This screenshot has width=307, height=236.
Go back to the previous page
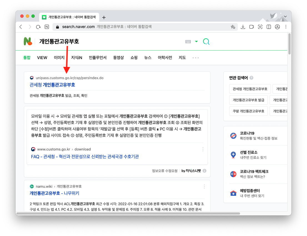[x=21, y=27]
